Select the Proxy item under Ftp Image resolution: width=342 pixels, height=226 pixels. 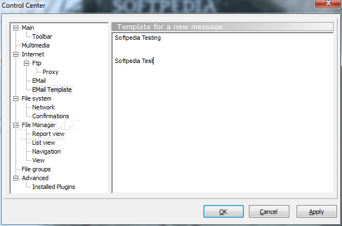[50, 72]
